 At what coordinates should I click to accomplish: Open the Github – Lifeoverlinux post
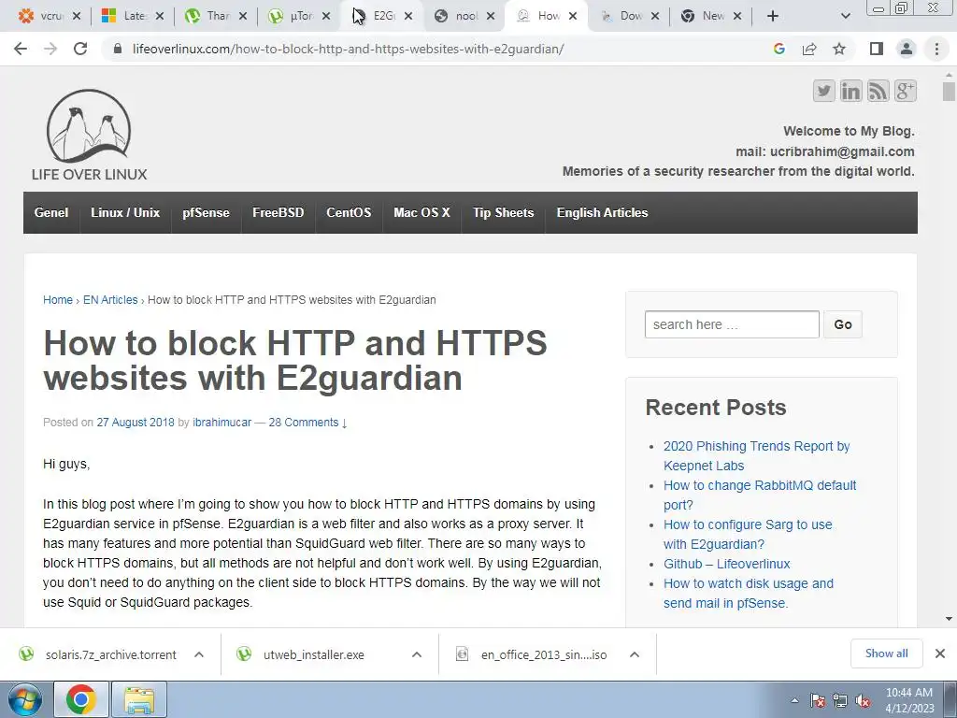click(727, 564)
